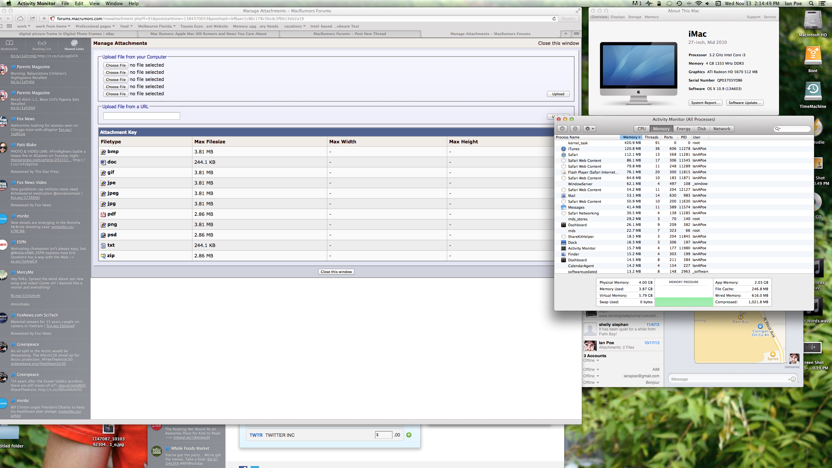Expand the 'Professional pages' bookmarks folder
This screenshot has height=468, width=832.
[95, 26]
